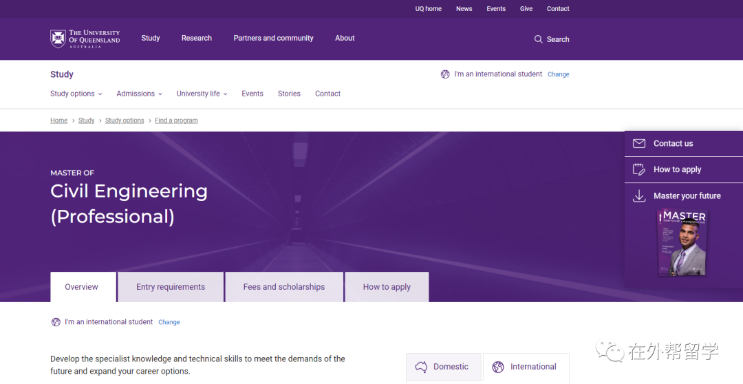Open Stories in the Study submenu

click(x=289, y=94)
